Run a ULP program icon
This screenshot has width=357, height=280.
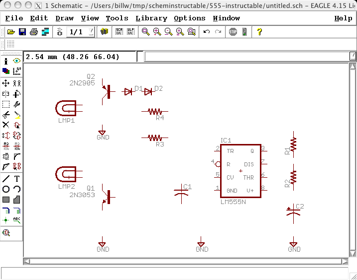[x=130, y=32]
